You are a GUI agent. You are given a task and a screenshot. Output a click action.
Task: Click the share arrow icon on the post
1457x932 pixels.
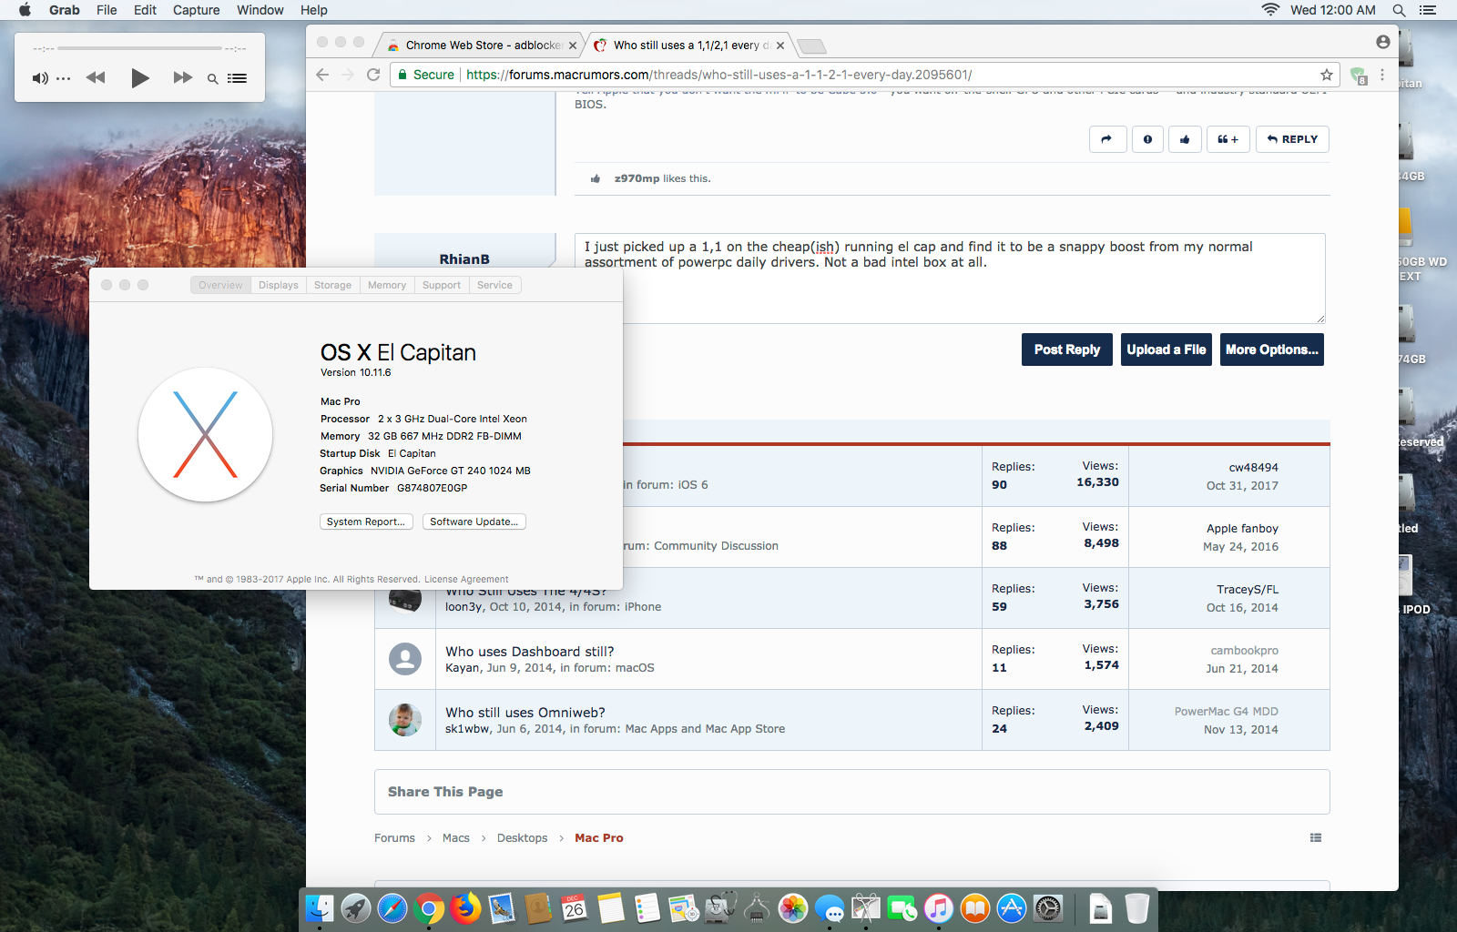(x=1107, y=139)
